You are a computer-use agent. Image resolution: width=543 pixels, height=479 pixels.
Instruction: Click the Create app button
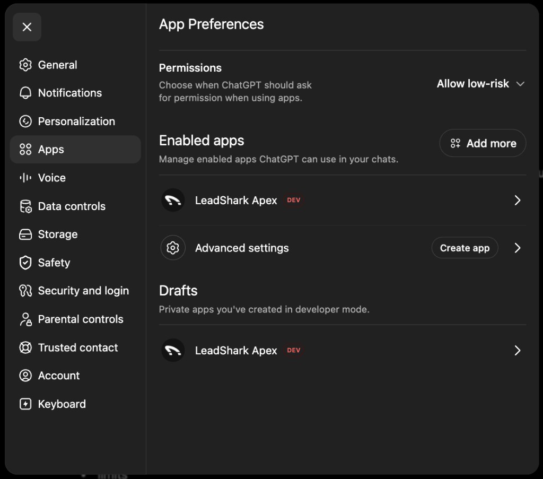click(x=465, y=248)
